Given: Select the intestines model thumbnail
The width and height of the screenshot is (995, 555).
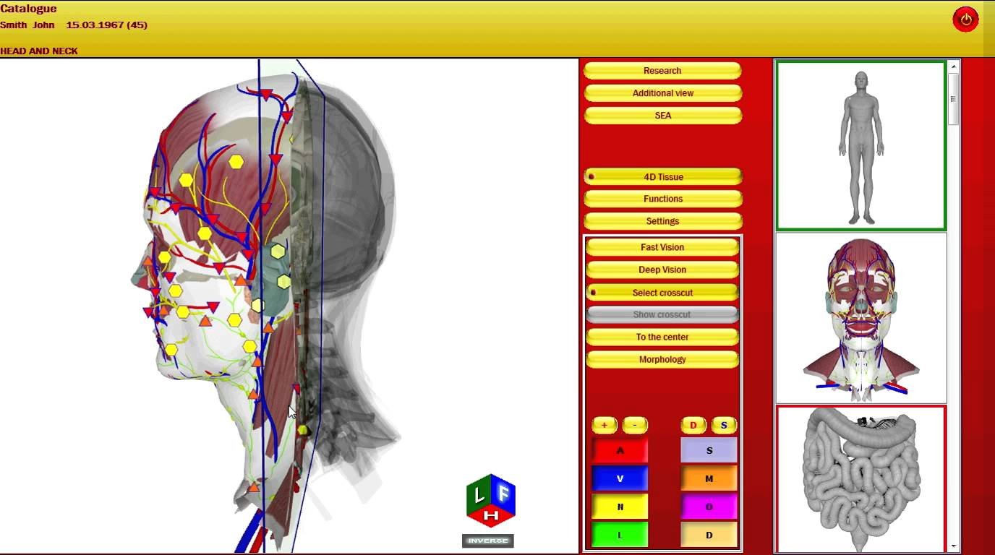Looking at the screenshot, I should click(x=861, y=479).
